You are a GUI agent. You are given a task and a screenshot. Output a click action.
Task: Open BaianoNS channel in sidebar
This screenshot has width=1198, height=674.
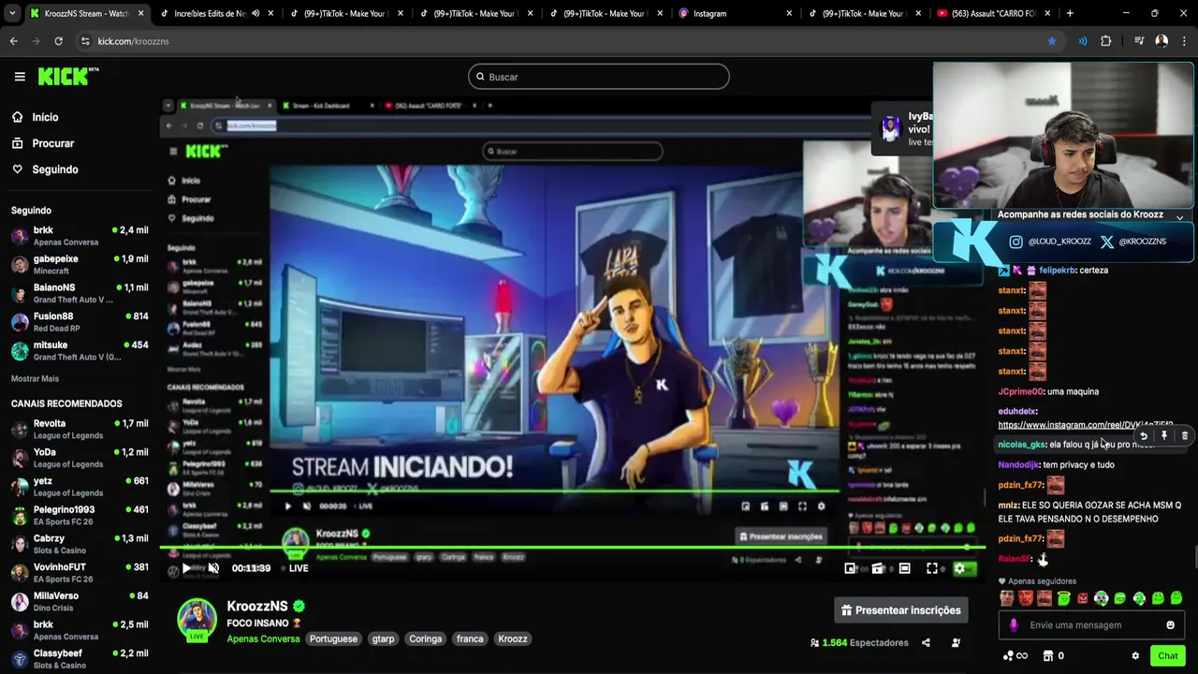[80, 293]
